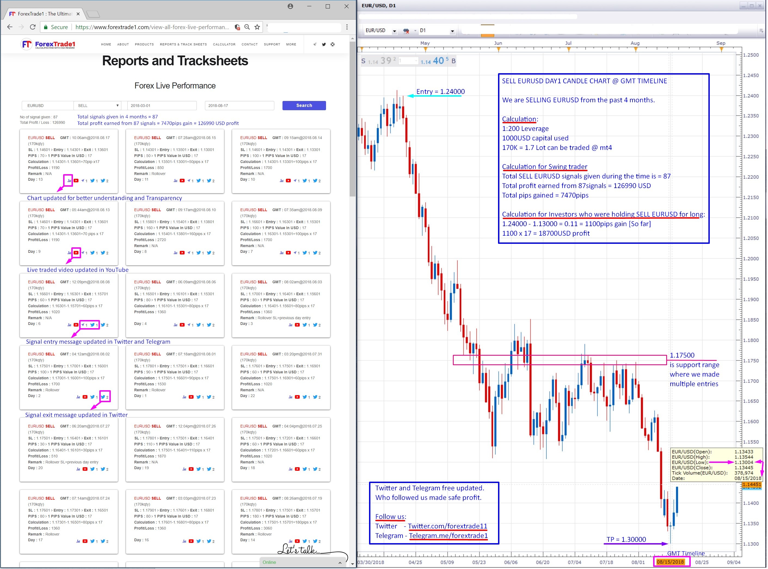Click zoom magnifier icon in address bar

247,27
